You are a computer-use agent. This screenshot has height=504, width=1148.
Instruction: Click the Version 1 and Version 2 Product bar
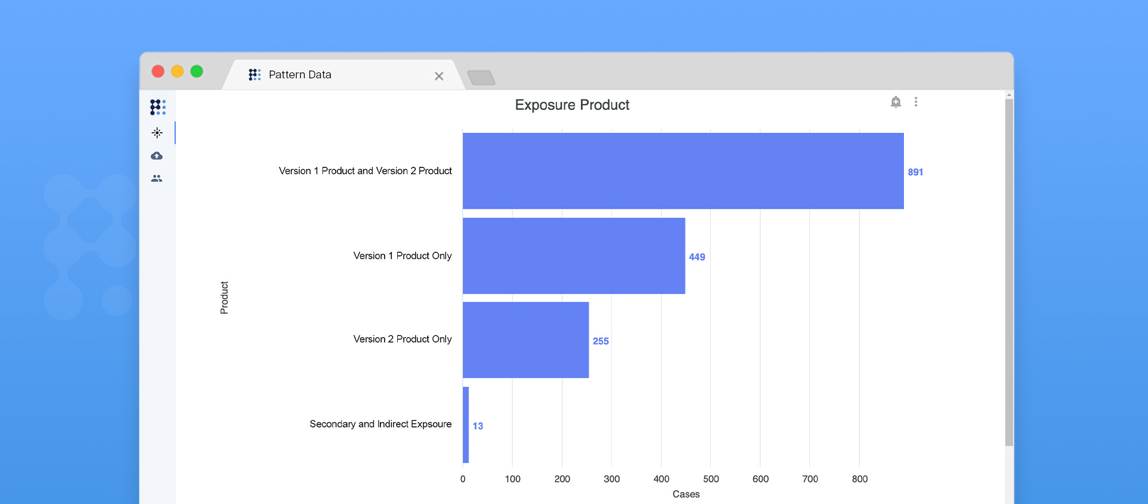[683, 171]
